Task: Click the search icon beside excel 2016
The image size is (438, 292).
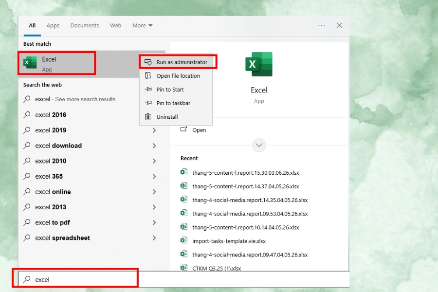Action: point(27,114)
